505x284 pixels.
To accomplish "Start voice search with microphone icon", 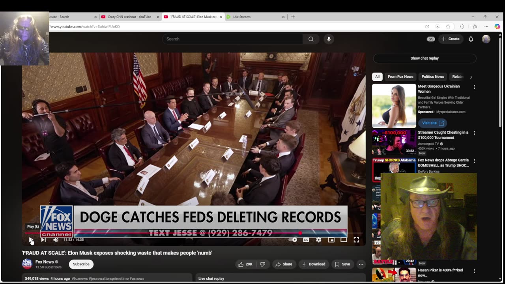I will [x=329, y=39].
